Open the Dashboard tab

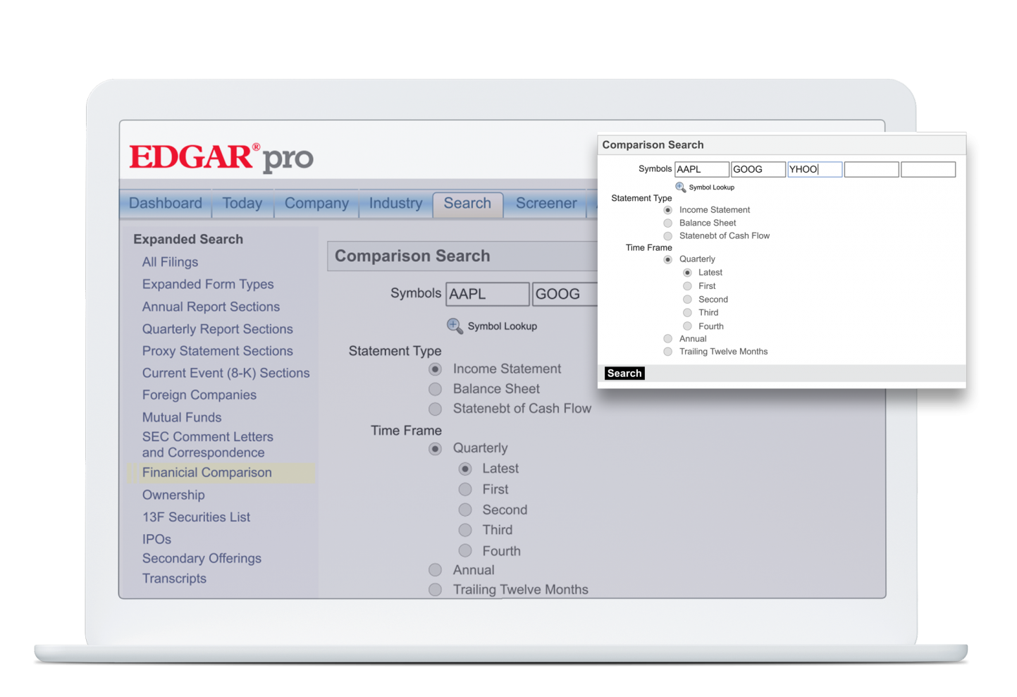click(166, 204)
